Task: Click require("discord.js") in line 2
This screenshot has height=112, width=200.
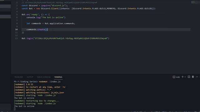Action: click(x=54, y=6)
